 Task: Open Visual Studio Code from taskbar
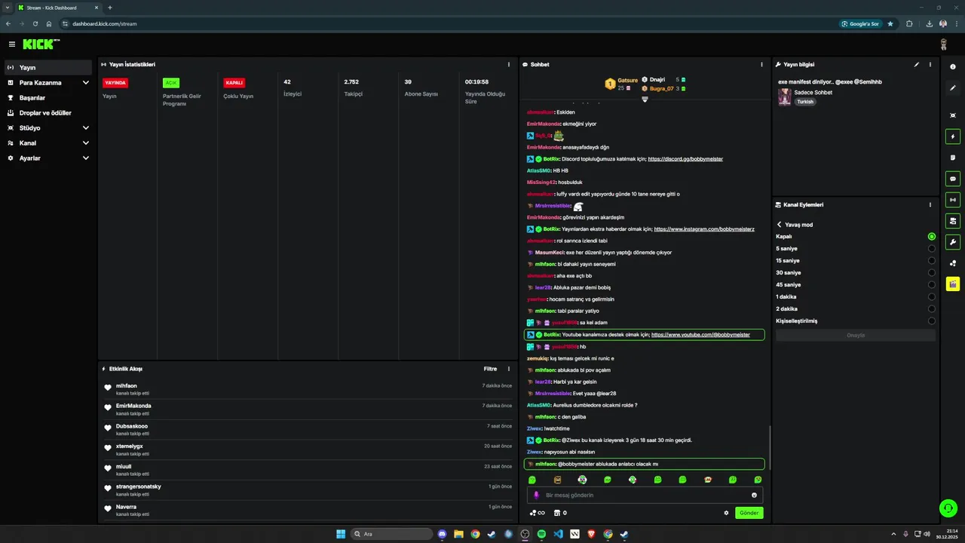click(x=558, y=534)
